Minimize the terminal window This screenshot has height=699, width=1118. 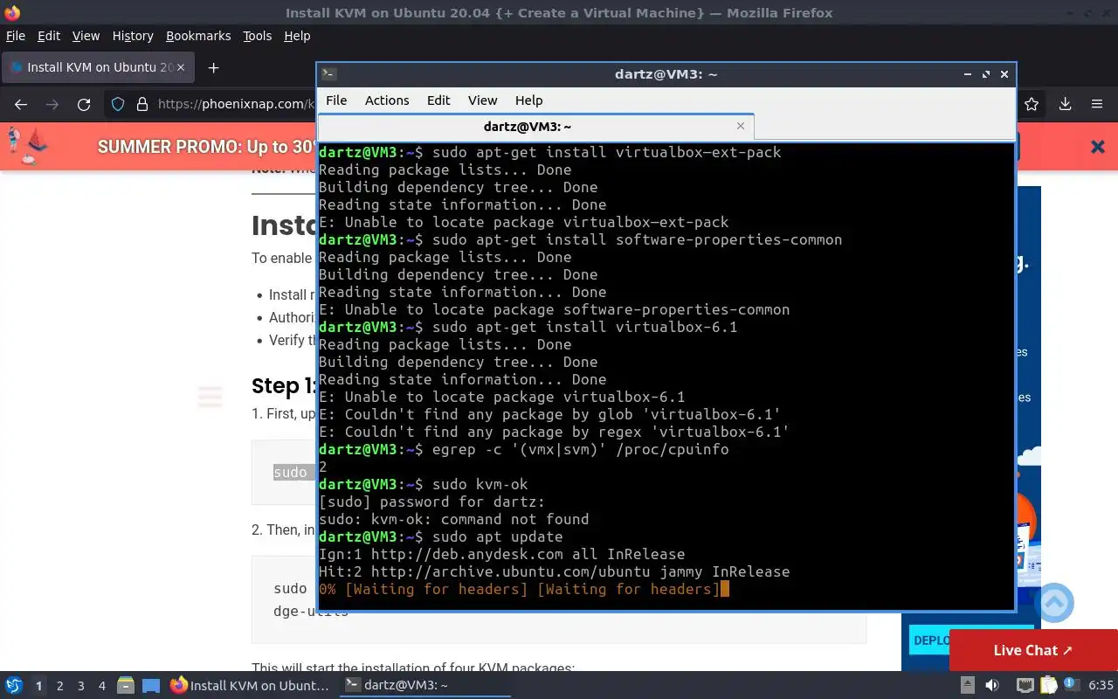(x=968, y=74)
